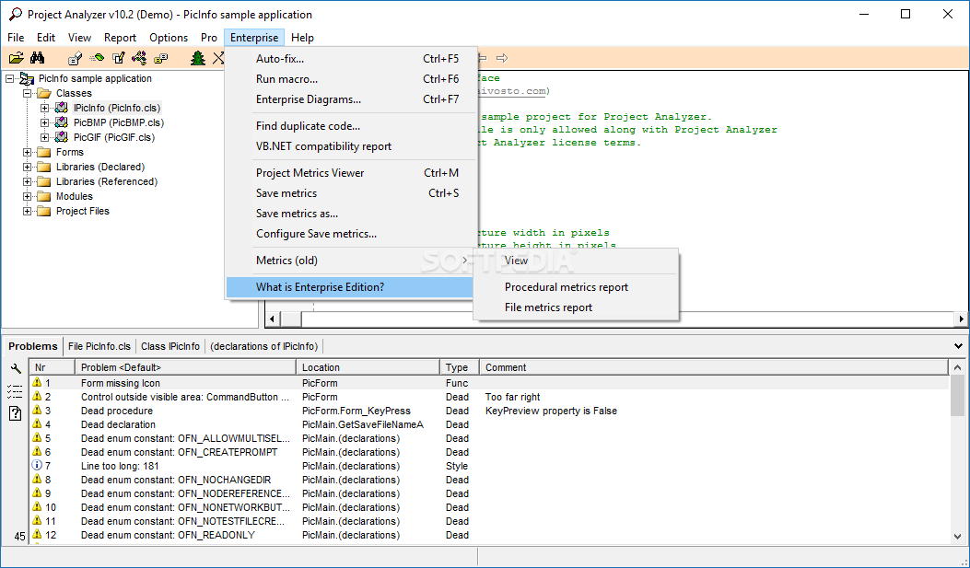Click the code pane horizontal scrollbar left arrow
The height and width of the screenshot is (568, 970).
(x=273, y=319)
